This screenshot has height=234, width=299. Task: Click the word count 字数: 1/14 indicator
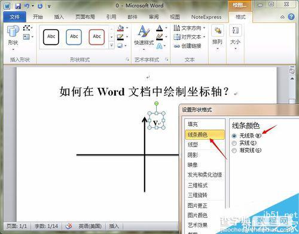point(46,226)
